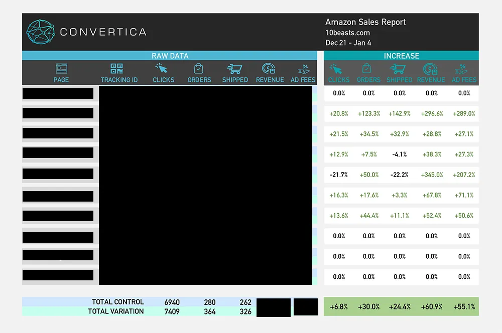This screenshot has width=502, height=333.
Task: Select the 6940 total control clicks
Action: coord(172,302)
